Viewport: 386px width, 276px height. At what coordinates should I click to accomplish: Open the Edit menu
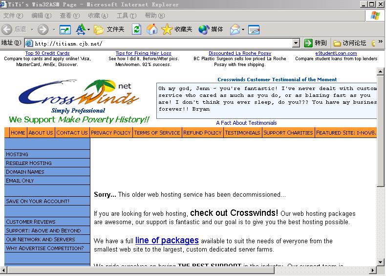(x=42, y=16)
